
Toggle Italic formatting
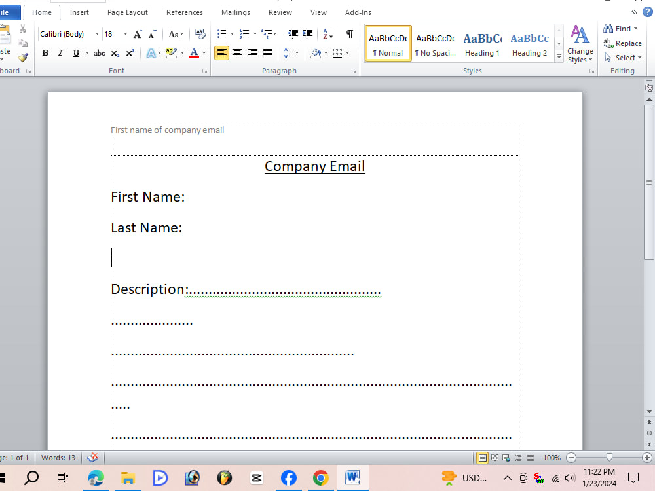pos(60,53)
